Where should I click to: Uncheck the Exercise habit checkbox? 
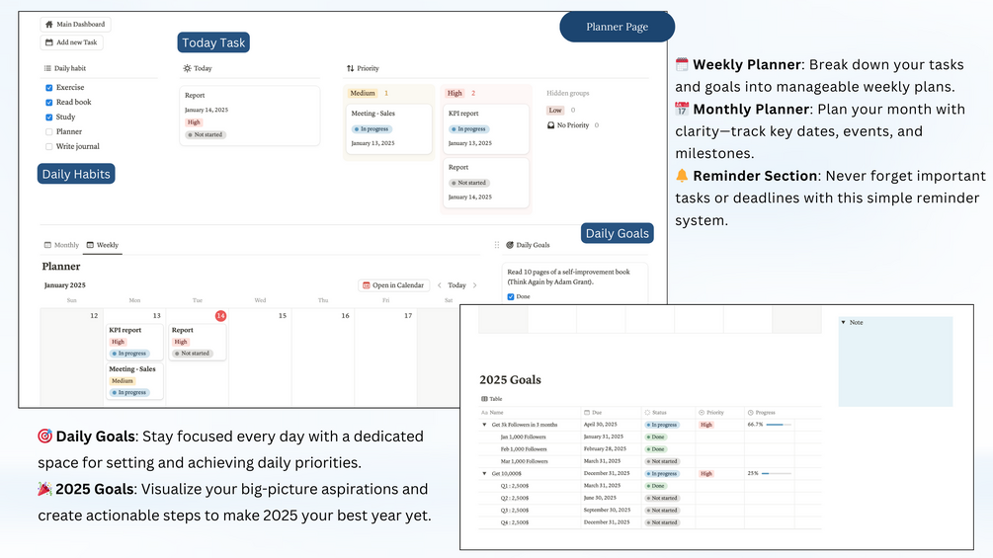(x=48, y=88)
